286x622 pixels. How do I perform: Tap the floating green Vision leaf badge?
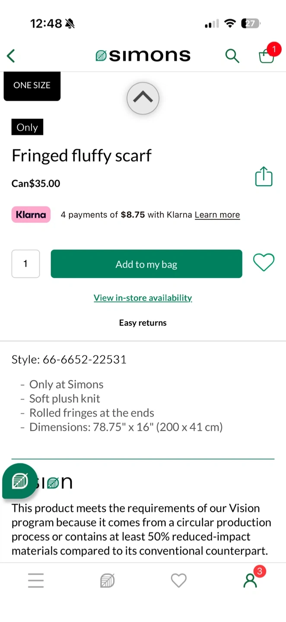[x=20, y=481]
